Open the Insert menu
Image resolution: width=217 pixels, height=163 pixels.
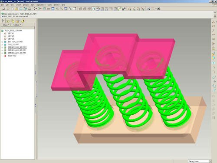pyautogui.click(x=19, y=5)
